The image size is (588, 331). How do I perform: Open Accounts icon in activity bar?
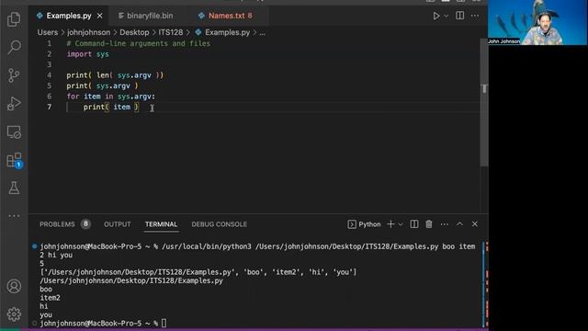tap(14, 286)
